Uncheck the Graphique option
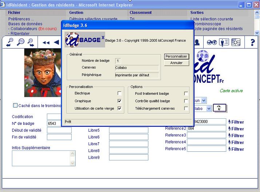The image size is (260, 192). [x=119, y=101]
